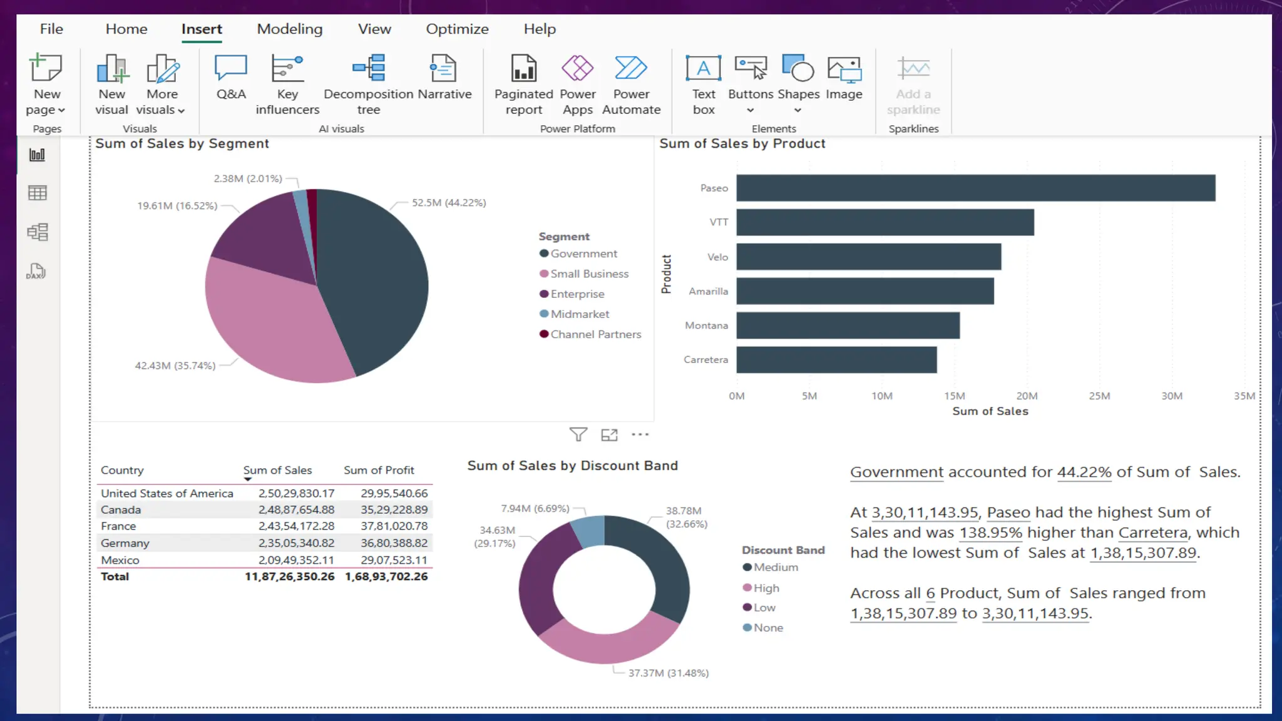Image resolution: width=1282 pixels, height=721 pixels.
Task: Switch to Model view in sidebar
Action: pos(38,232)
